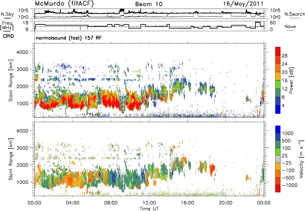The width and height of the screenshot is (305, 211).
Task: Select 'Slant Range [km]' label of Power panel
Action: [11, 80]
